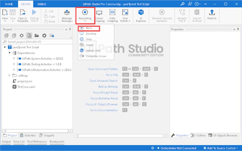The width and height of the screenshot is (242, 151).
Task: Switch to Activities panel tab
Action: (x=28, y=135)
